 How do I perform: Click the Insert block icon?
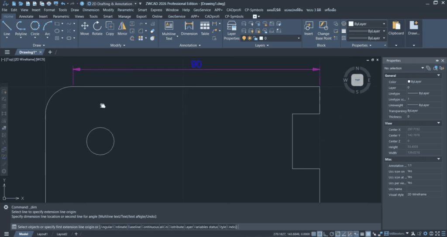(x=309, y=28)
